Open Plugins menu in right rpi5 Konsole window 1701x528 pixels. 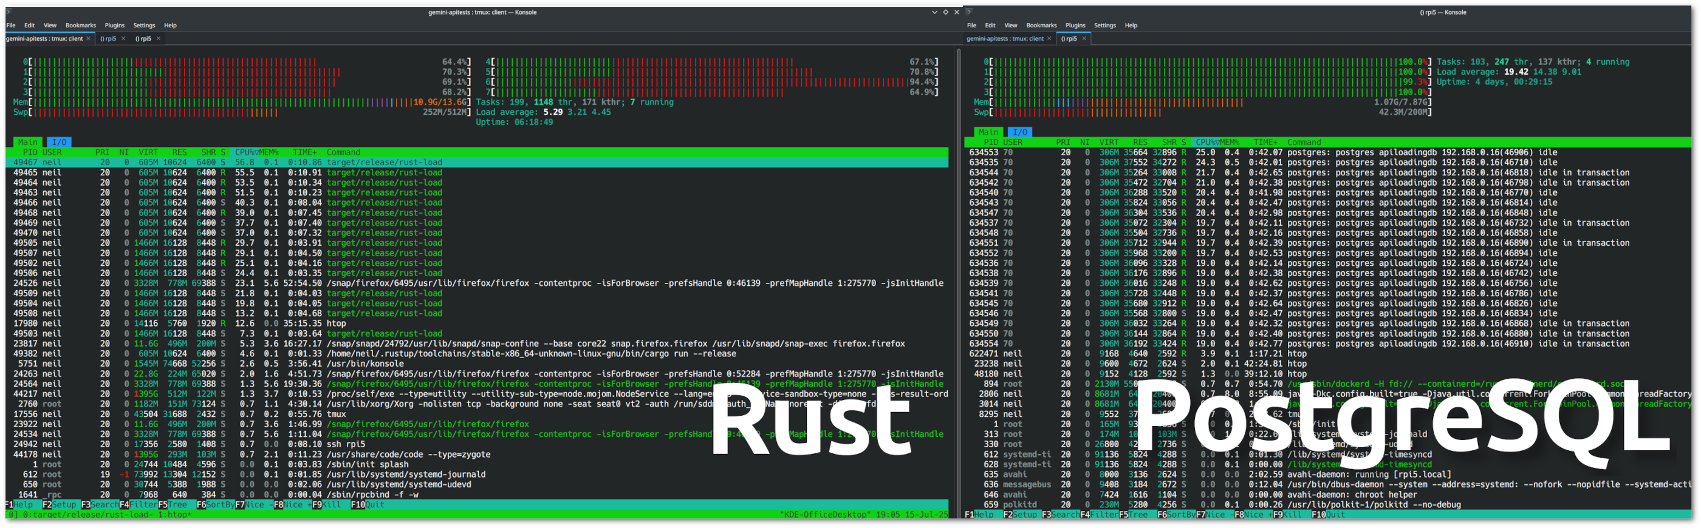(1075, 25)
